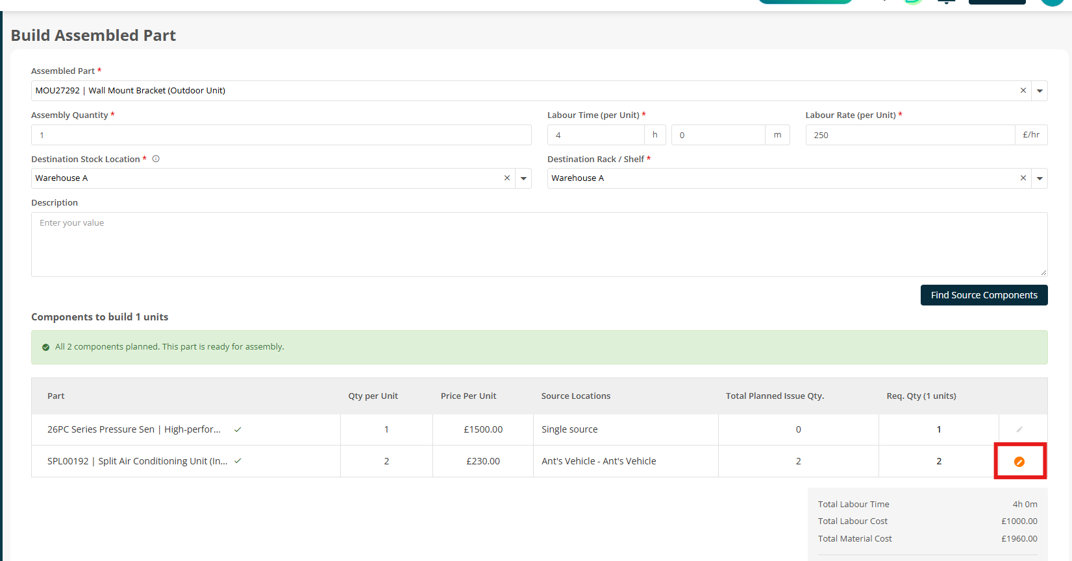Expand Destination Stock Location dropdown
1072x561 pixels.
[x=523, y=178]
